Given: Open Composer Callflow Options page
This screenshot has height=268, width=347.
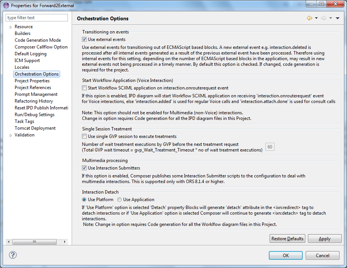Looking at the screenshot, I should tap(41, 47).
